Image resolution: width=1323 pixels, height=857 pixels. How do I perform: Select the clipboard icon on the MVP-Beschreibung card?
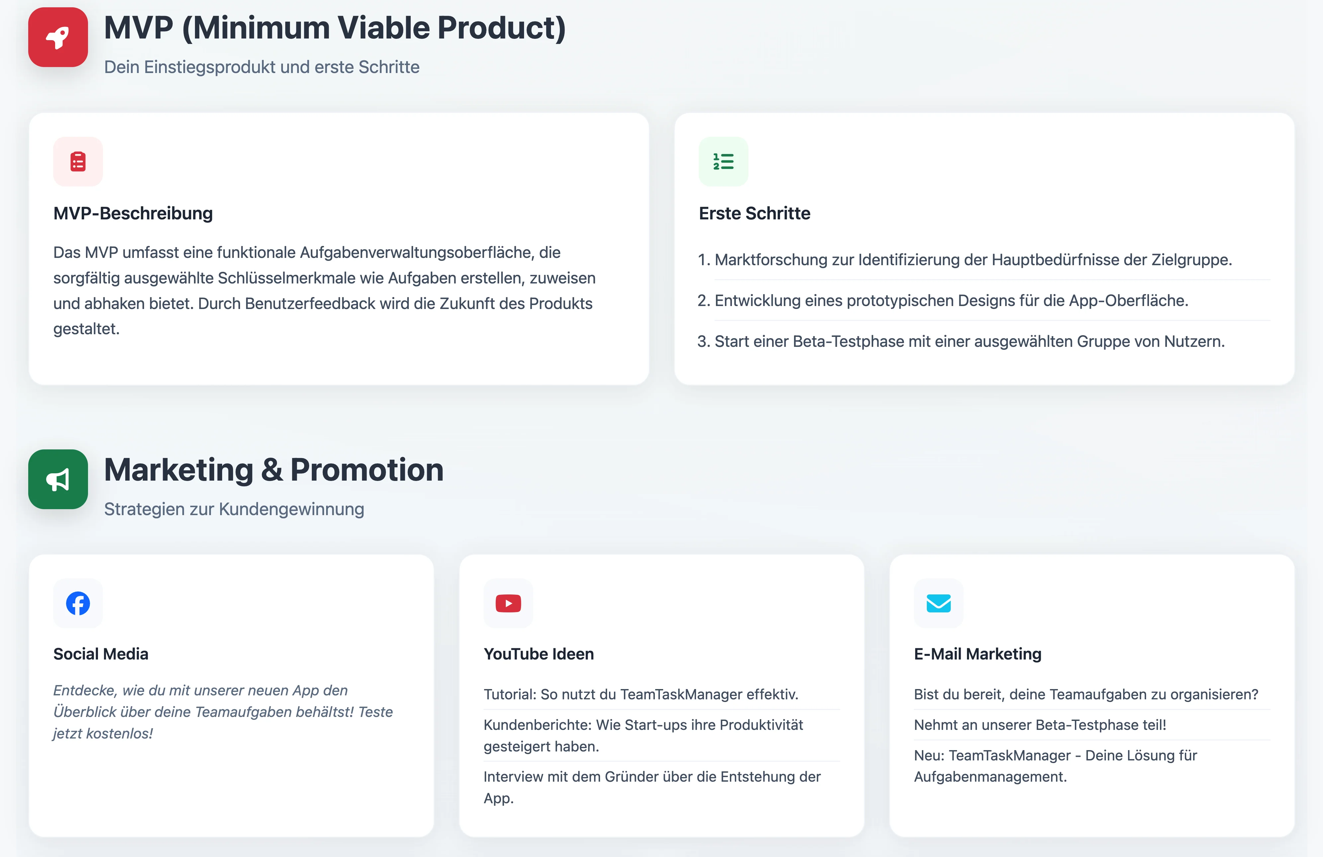(x=77, y=161)
